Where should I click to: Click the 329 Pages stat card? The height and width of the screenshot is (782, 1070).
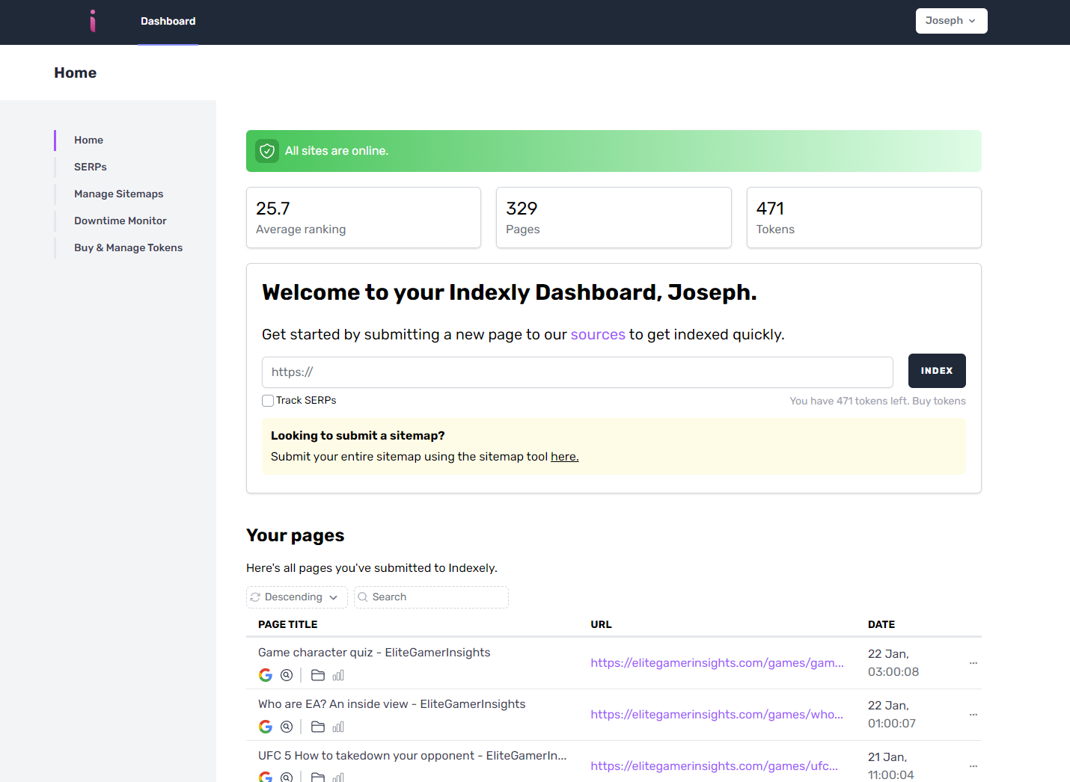(x=614, y=218)
